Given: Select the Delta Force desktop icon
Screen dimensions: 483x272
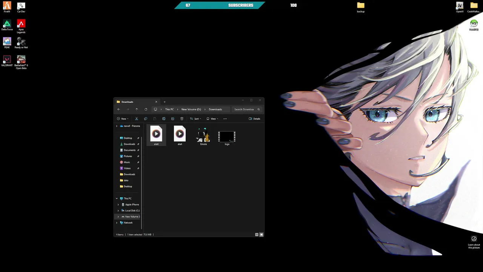Looking at the screenshot, I should [x=7, y=25].
